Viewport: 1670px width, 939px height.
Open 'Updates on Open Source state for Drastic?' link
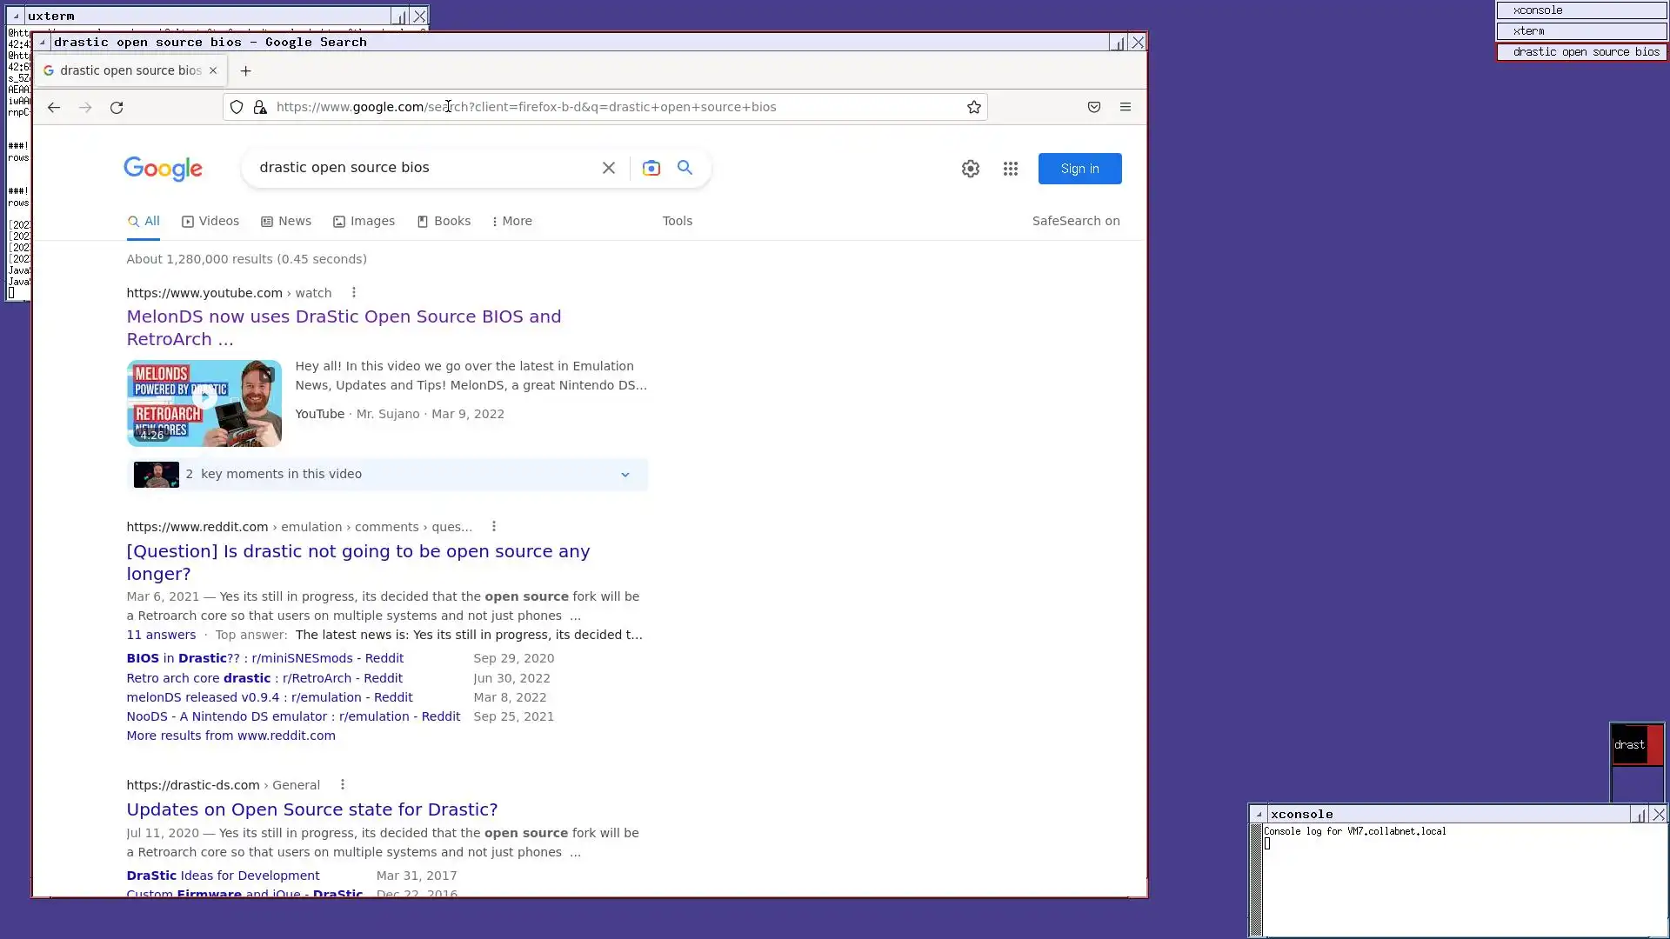click(x=311, y=809)
